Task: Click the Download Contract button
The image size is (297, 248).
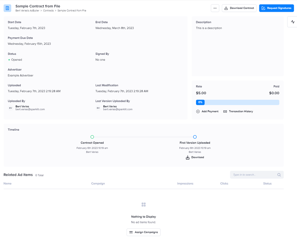Action: (x=239, y=8)
